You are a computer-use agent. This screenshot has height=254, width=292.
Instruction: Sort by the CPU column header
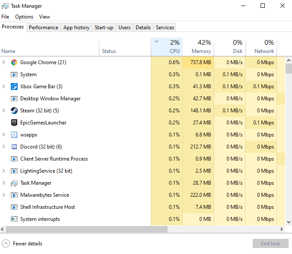[x=167, y=47]
